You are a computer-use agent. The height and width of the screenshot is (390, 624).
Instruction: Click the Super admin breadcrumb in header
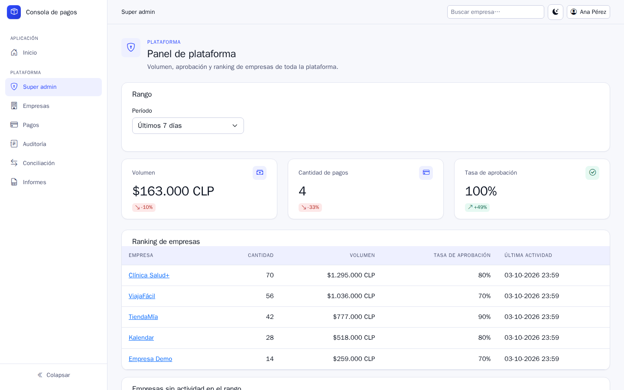pos(138,12)
